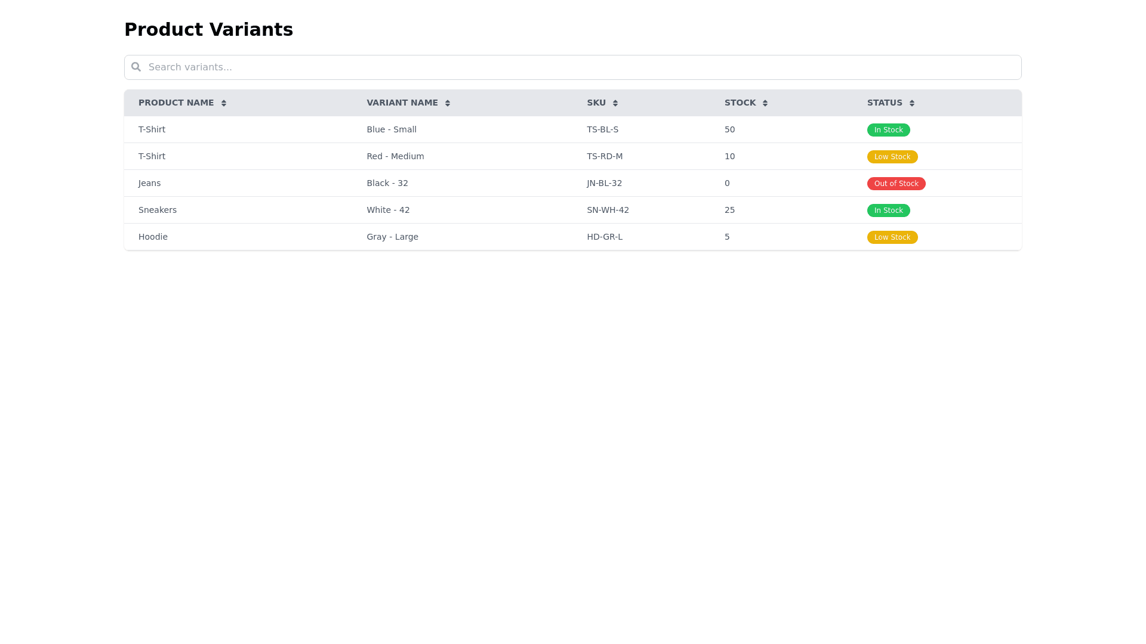Click sort arrows next to Product Name
Image resolution: width=1146 pixels, height=644 pixels.
[x=224, y=103]
